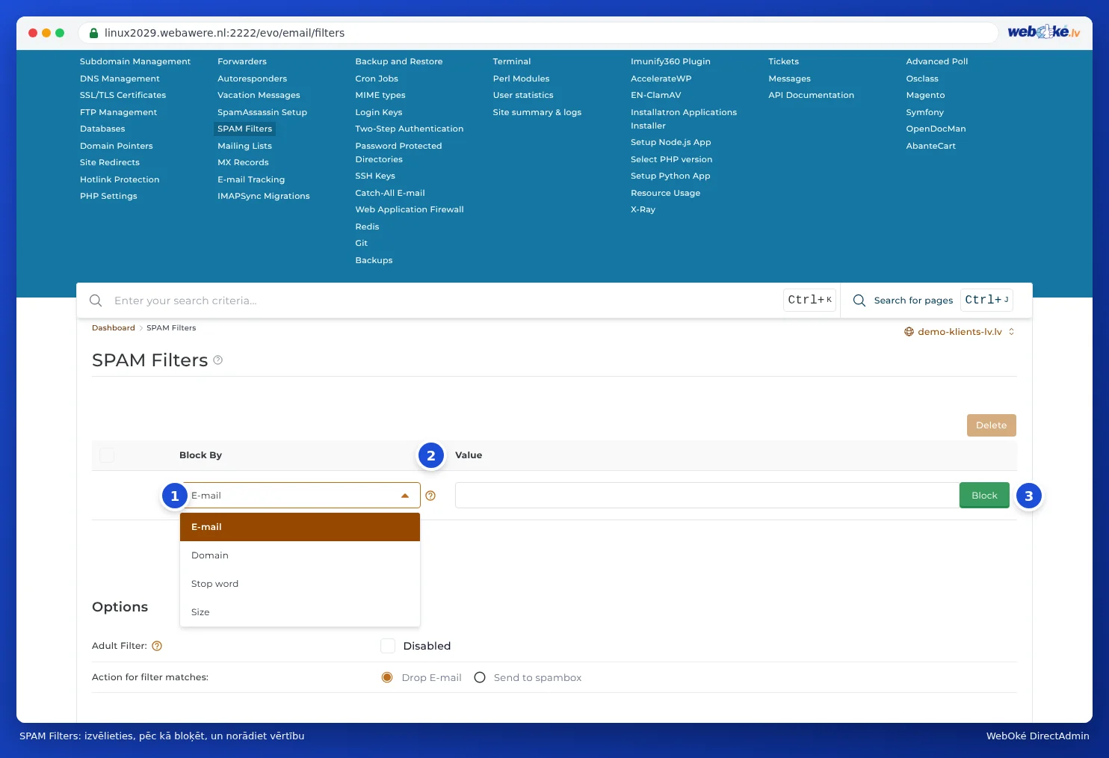Click the Value input field
The image size is (1109, 758).
[x=707, y=496]
